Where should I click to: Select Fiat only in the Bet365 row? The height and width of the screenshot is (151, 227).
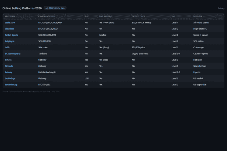42,60
